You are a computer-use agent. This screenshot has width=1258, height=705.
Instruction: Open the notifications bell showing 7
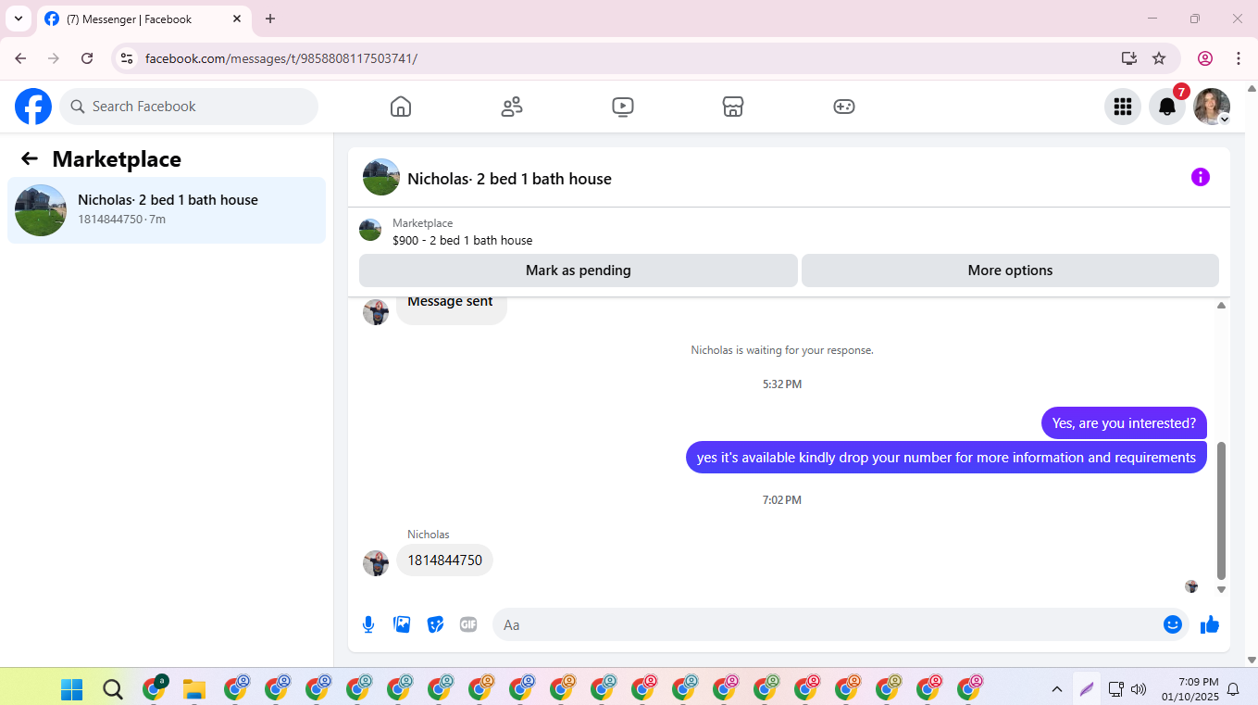coord(1167,107)
